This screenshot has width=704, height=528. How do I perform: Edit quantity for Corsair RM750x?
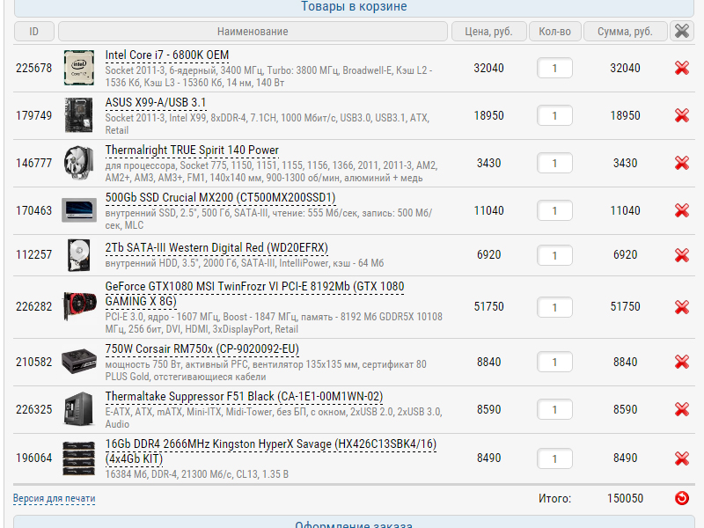pyautogui.click(x=554, y=362)
